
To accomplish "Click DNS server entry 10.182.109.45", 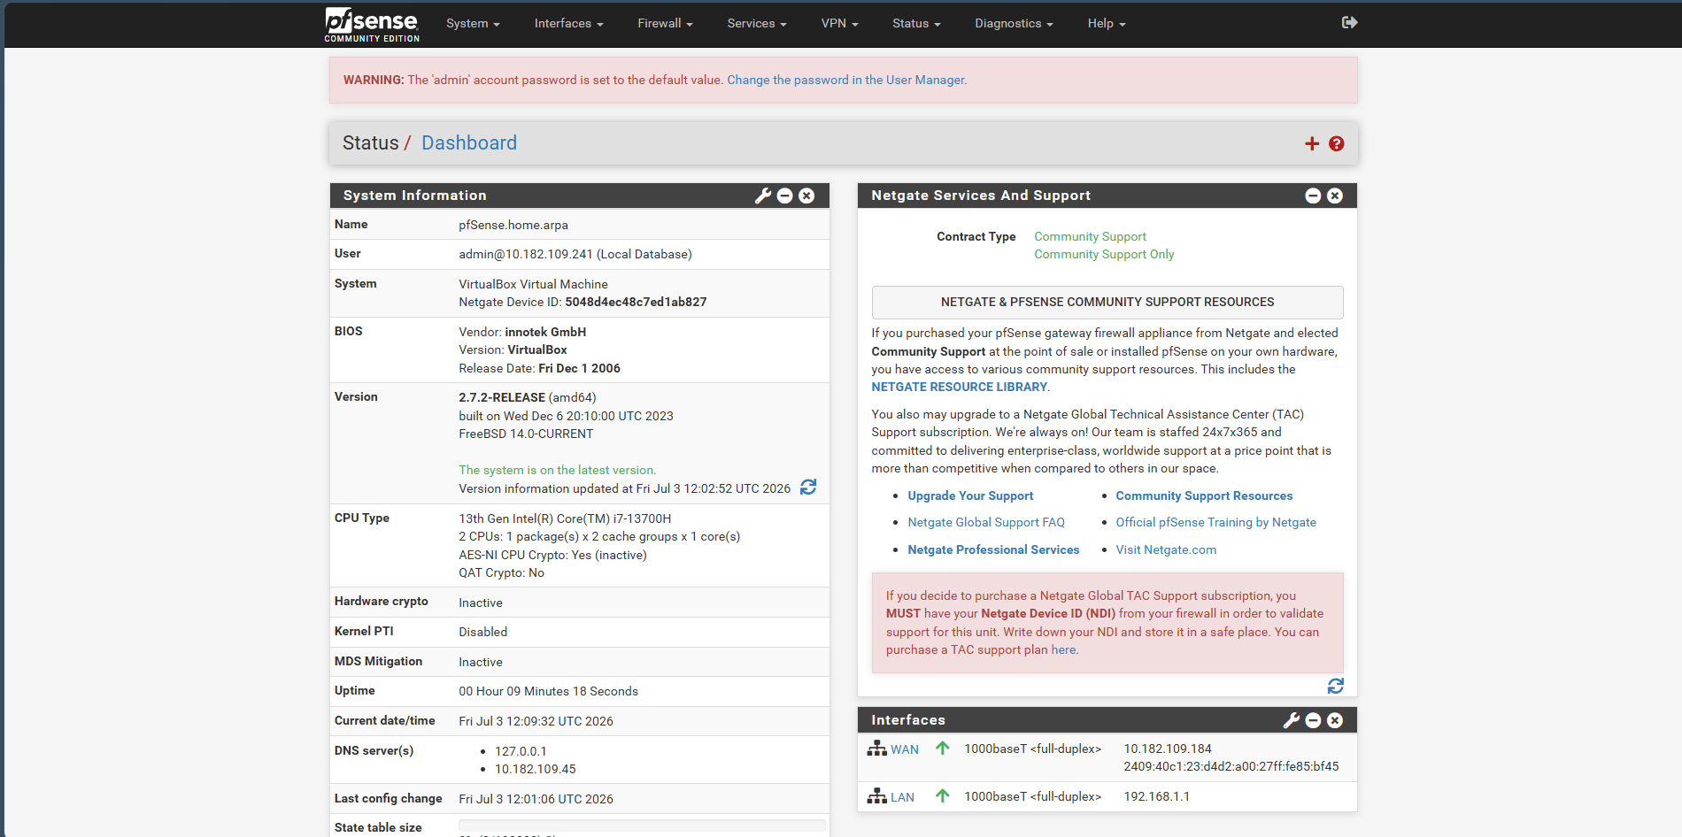I will [x=536, y=770].
